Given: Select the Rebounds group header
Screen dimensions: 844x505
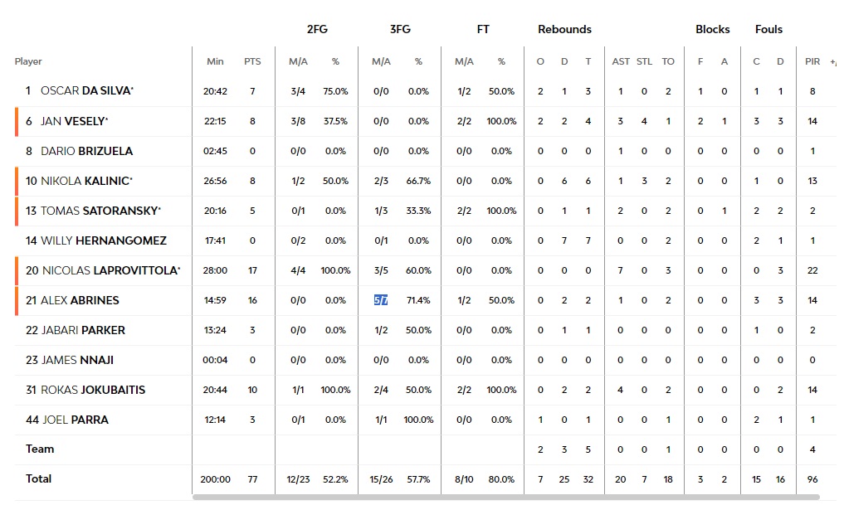Looking at the screenshot, I should 564,29.
